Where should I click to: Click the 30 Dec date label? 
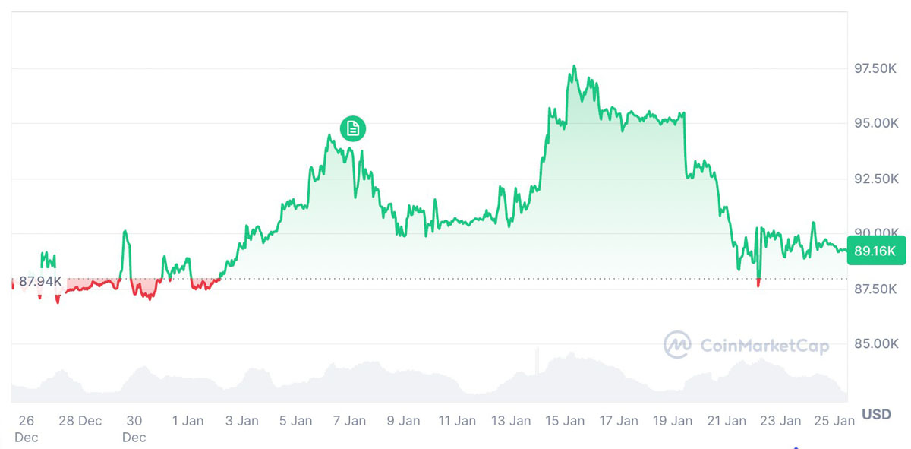(134, 428)
